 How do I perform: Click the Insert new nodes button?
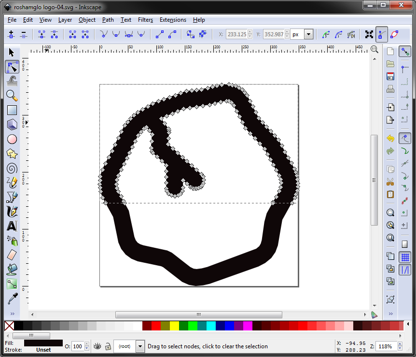tap(11, 34)
